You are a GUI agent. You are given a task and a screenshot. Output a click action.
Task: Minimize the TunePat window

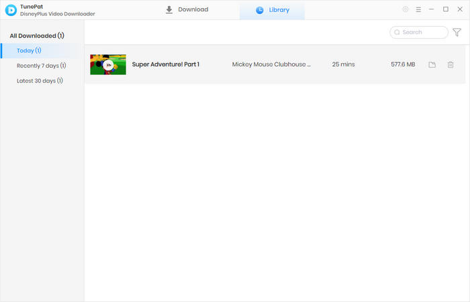pyautogui.click(x=432, y=9)
